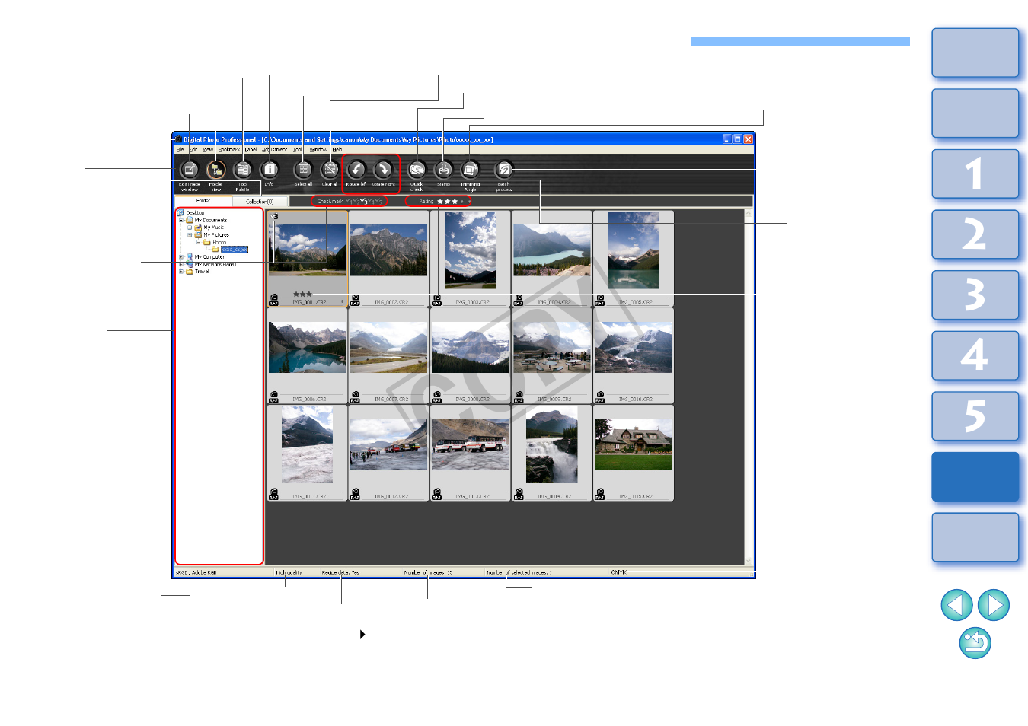Apply checkmark 1 to selected image

(348, 201)
